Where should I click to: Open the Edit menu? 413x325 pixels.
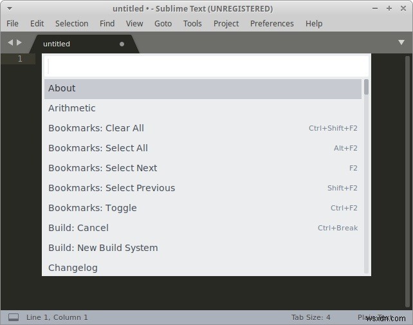pos(37,23)
